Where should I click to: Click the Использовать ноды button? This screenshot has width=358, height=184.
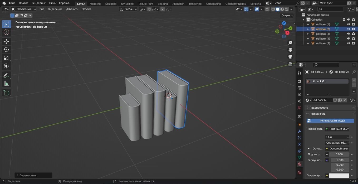330,121
